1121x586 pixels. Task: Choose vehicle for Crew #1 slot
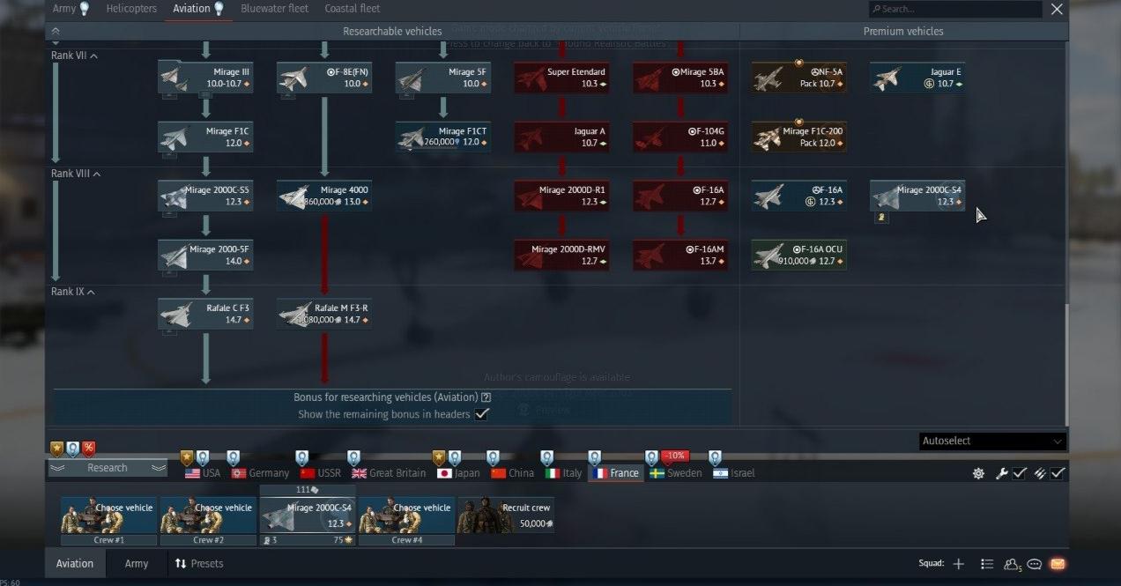[x=108, y=516]
